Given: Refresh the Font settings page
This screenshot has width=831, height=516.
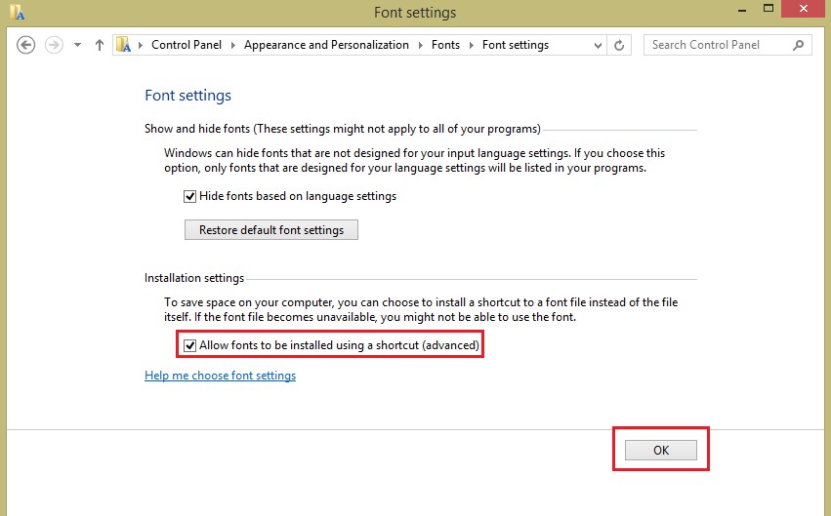Looking at the screenshot, I should point(619,45).
